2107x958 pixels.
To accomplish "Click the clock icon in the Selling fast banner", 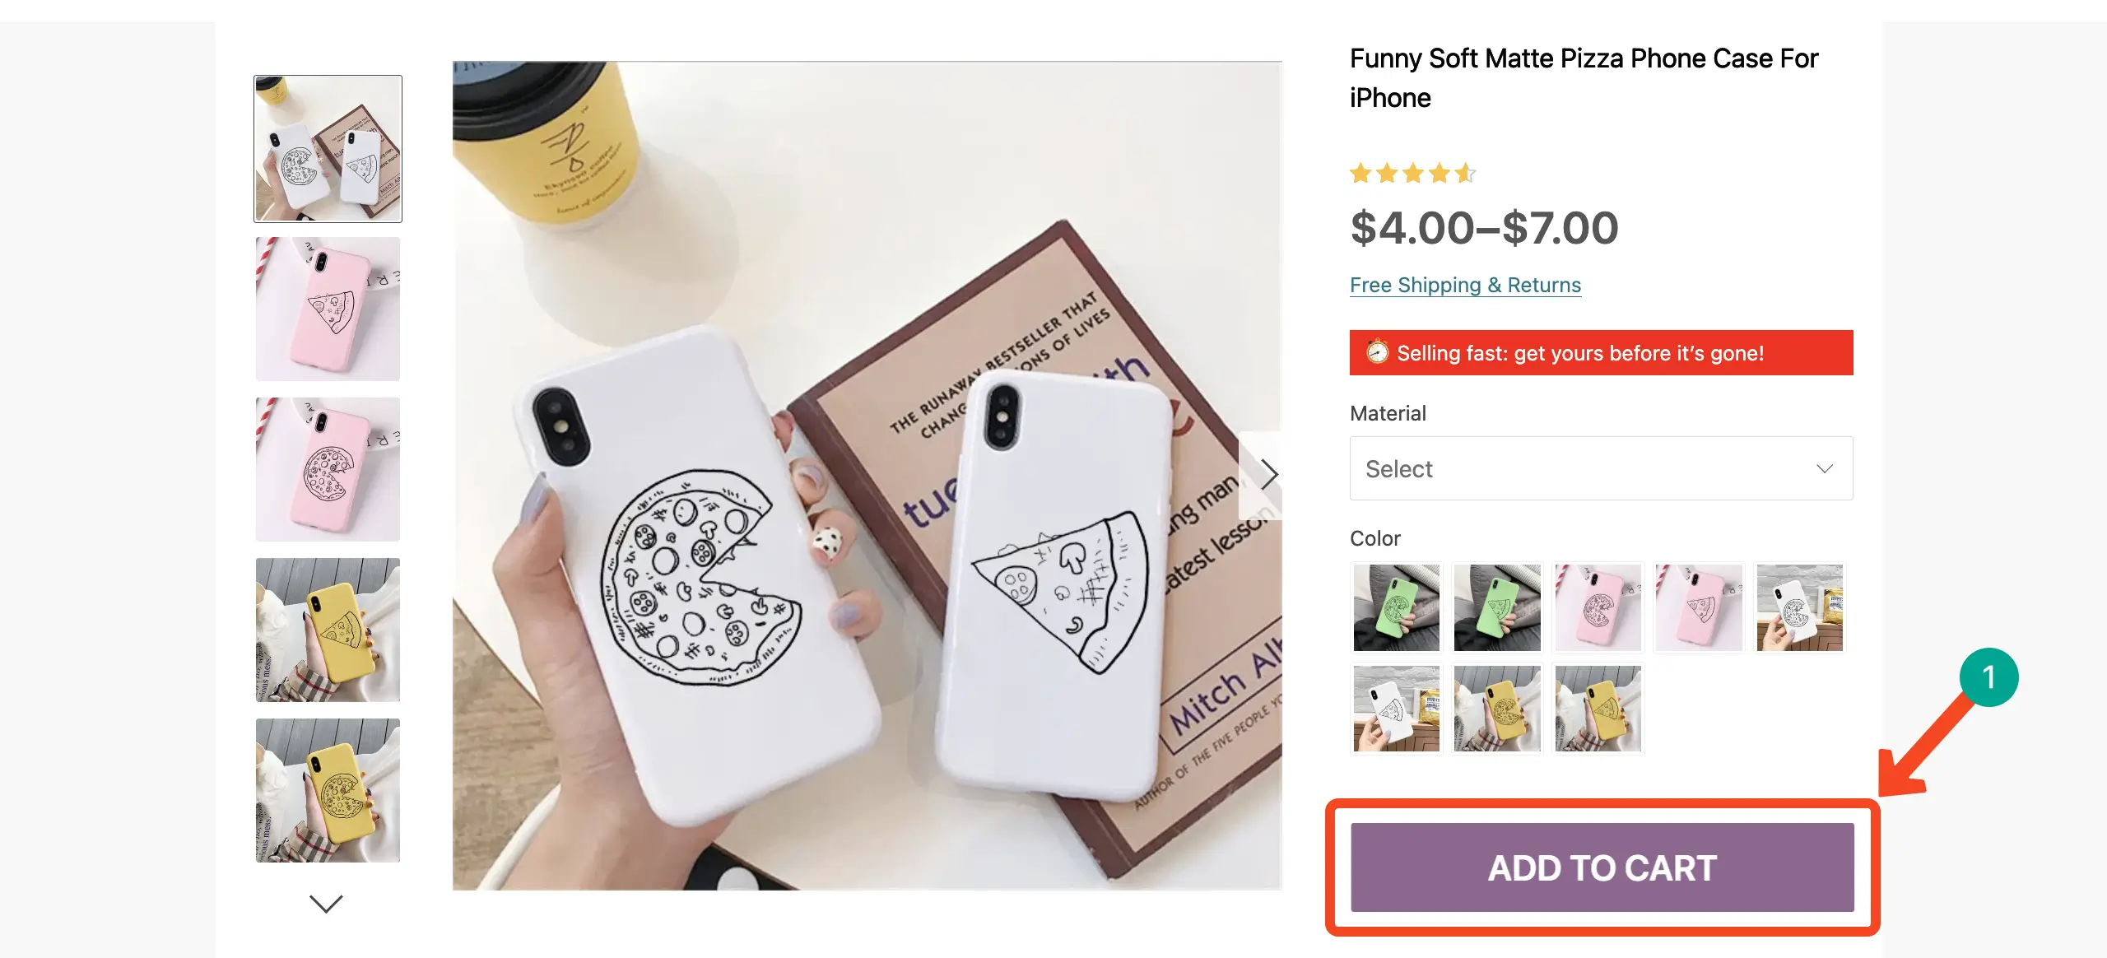I will coord(1377,352).
